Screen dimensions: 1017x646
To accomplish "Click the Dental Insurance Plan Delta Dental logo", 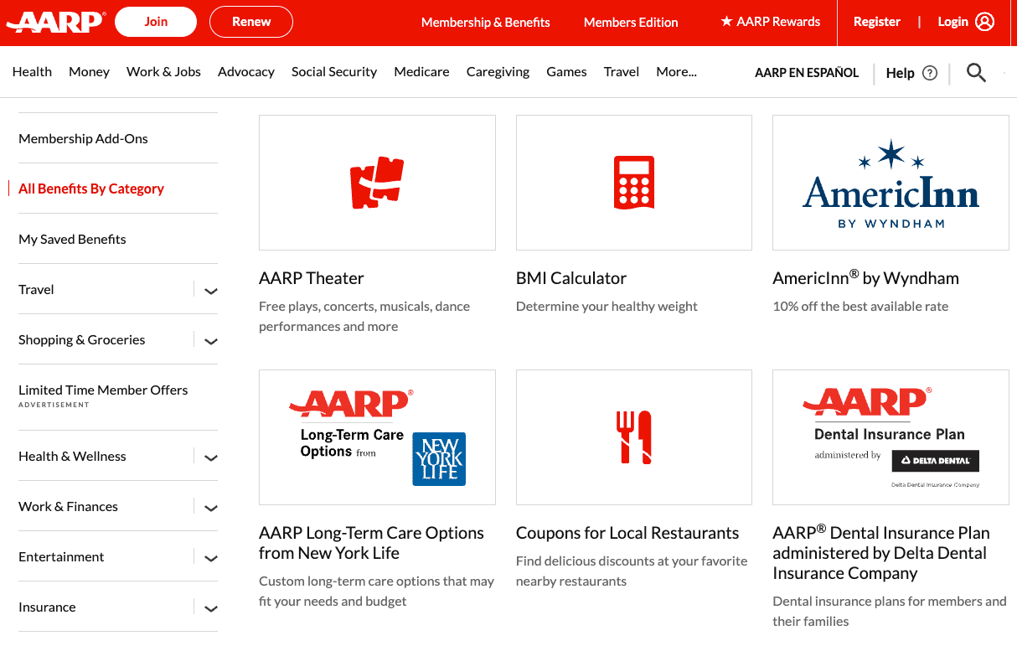I will click(891, 437).
